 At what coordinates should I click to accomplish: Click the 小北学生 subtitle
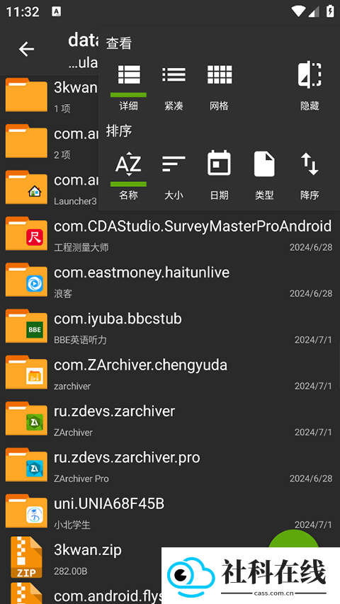(72, 525)
